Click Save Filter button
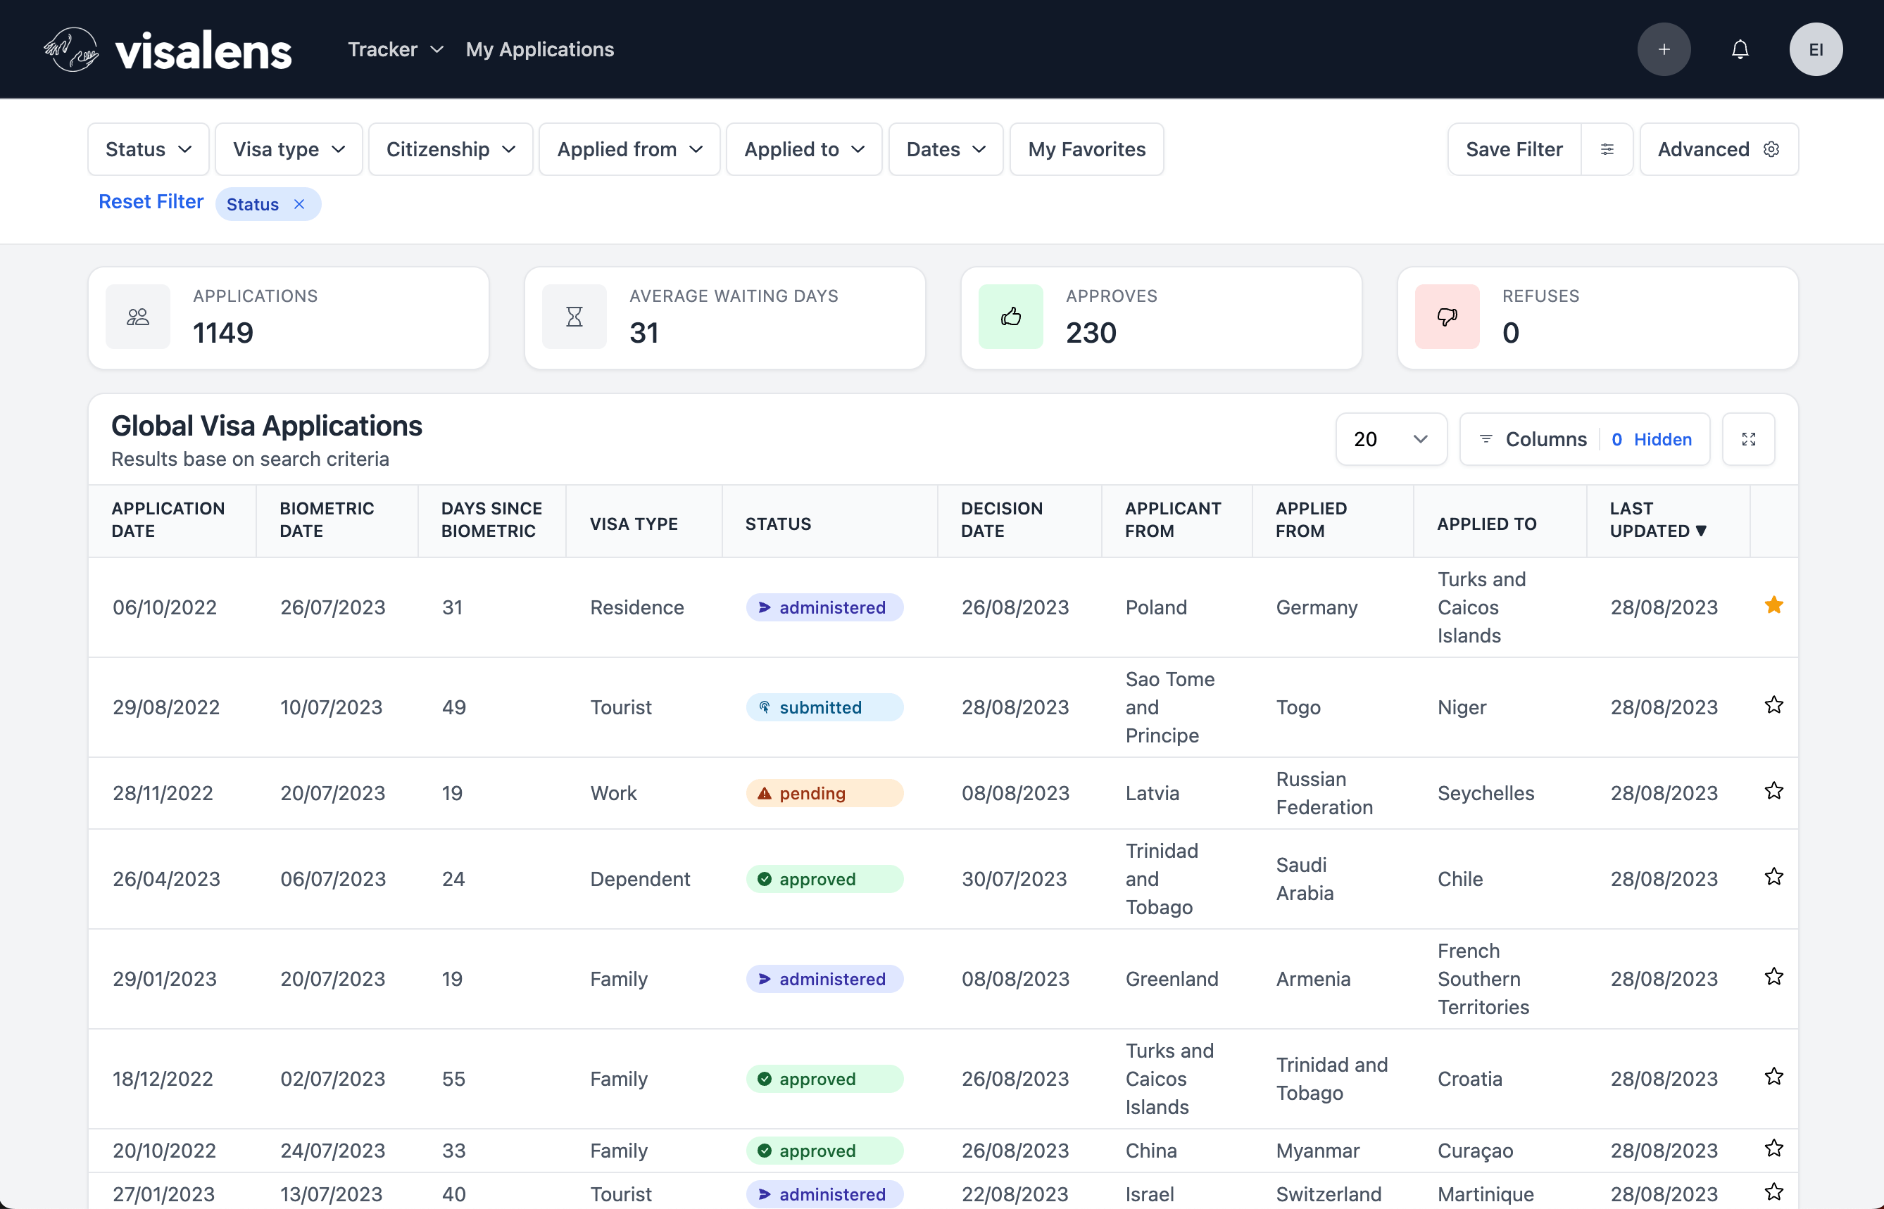Viewport: 1884px width, 1209px height. (1514, 149)
